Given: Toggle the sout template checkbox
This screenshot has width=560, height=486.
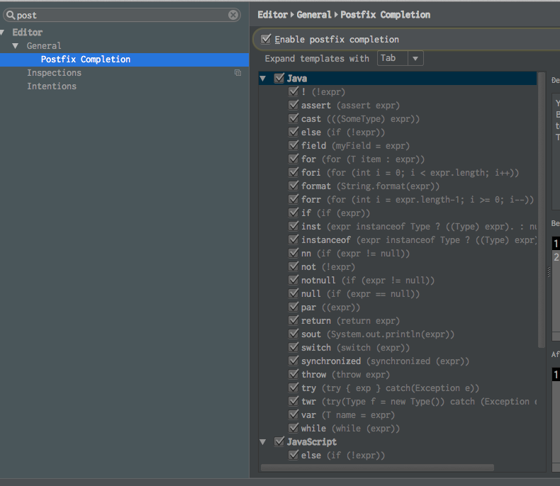Looking at the screenshot, I should 293,334.
